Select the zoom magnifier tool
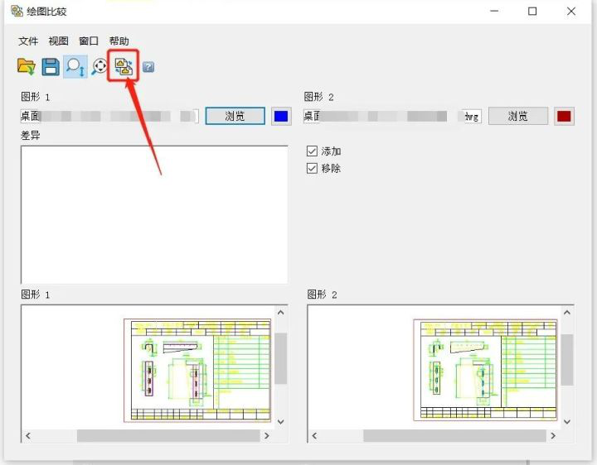The height and width of the screenshot is (465, 597). (75, 66)
